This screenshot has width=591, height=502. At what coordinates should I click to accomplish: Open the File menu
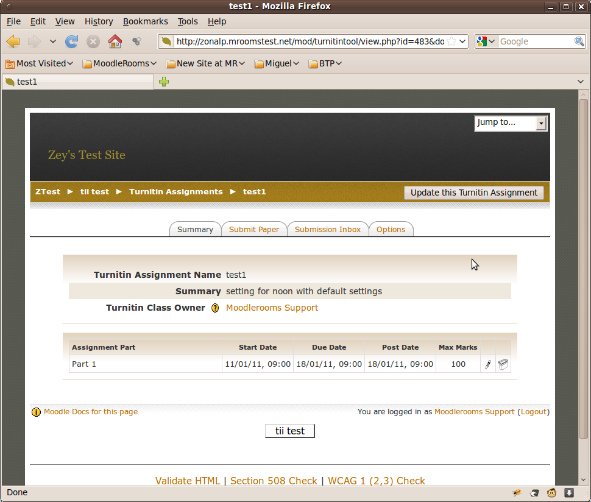pos(13,21)
